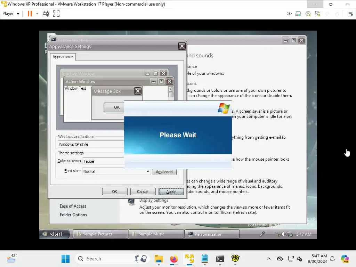Open Copilot preview icon in taskbar
Viewport: 356px width, 267px height.
[345, 259]
